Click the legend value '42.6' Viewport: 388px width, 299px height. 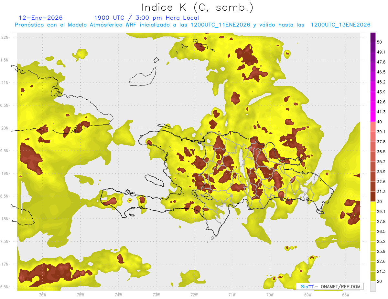[x=381, y=102]
